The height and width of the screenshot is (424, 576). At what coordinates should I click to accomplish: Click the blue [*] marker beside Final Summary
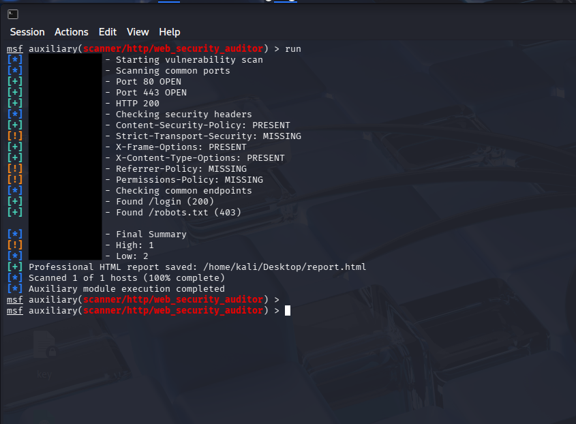point(15,234)
